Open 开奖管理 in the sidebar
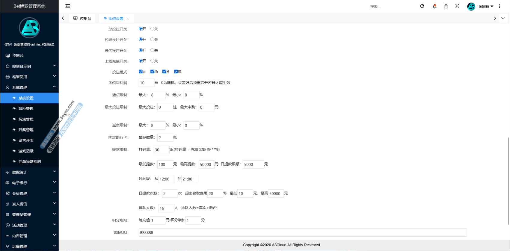 (x=26, y=130)
